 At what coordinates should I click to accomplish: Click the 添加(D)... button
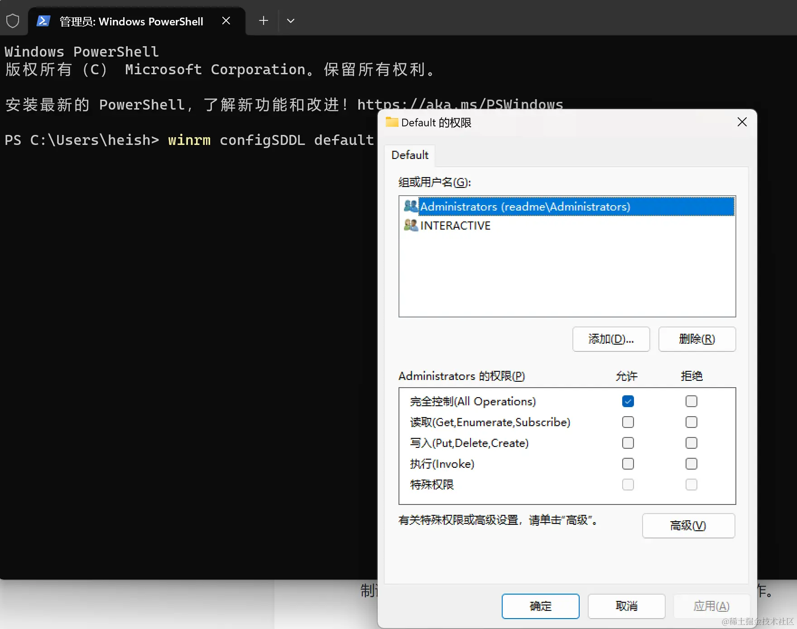[x=611, y=339]
